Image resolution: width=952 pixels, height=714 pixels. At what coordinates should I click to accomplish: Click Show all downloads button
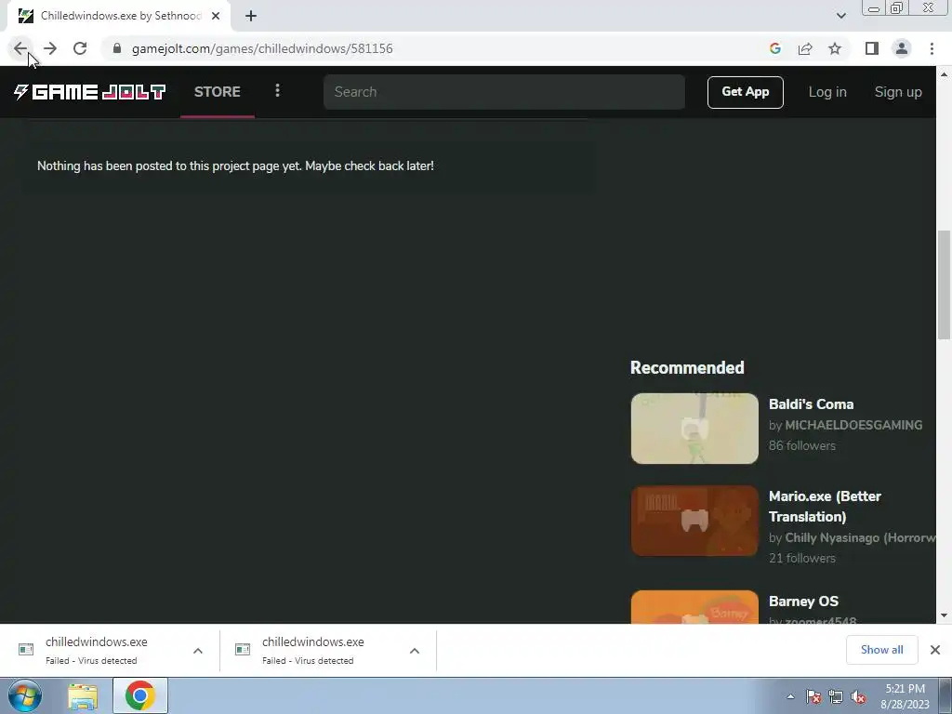coord(881,650)
